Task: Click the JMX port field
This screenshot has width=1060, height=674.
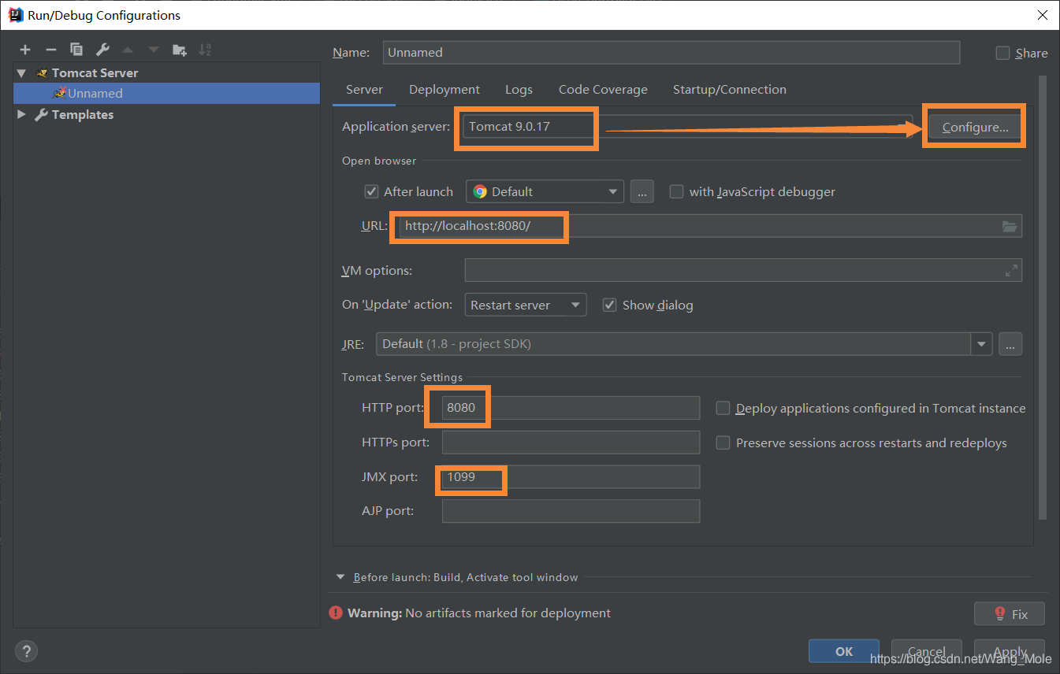Action: (571, 476)
